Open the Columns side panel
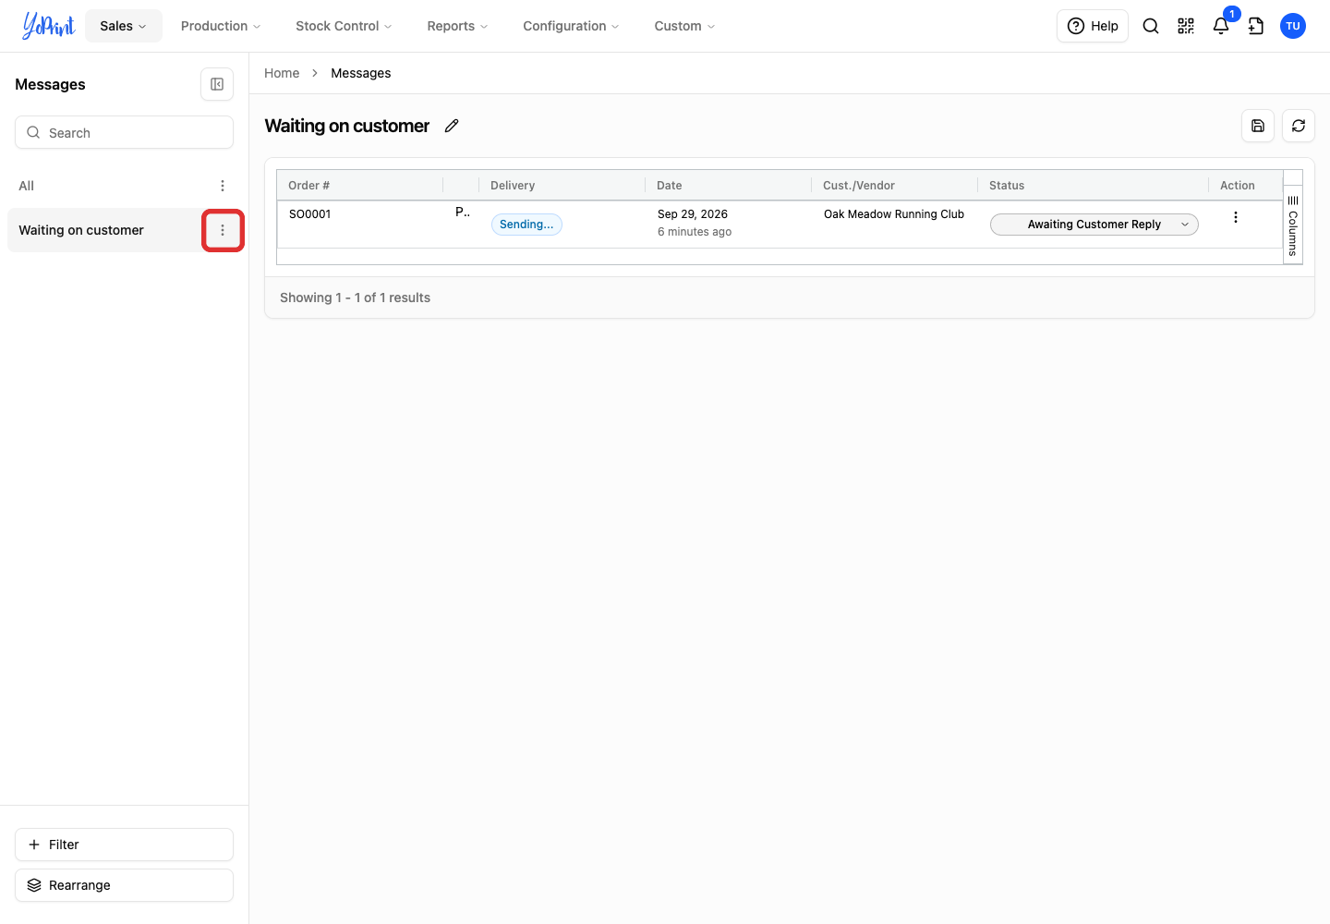The image size is (1330, 924). tap(1293, 225)
